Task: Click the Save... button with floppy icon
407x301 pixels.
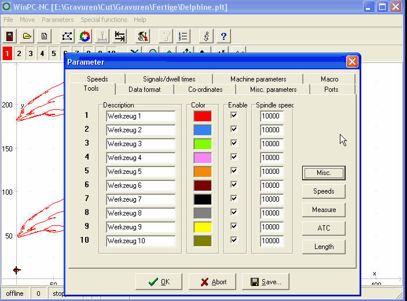Action: (x=265, y=282)
